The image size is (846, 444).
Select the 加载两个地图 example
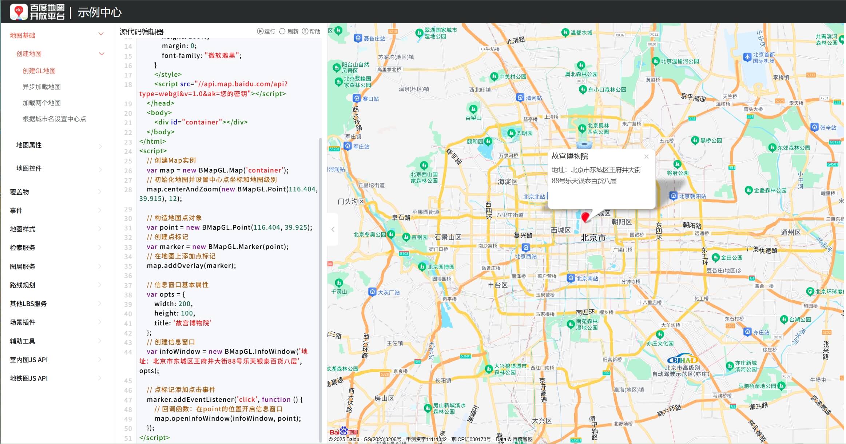41,103
